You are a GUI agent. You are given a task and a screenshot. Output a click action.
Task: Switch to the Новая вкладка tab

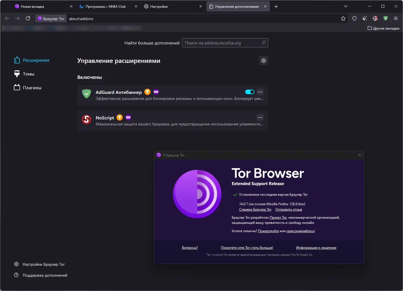(44, 6)
